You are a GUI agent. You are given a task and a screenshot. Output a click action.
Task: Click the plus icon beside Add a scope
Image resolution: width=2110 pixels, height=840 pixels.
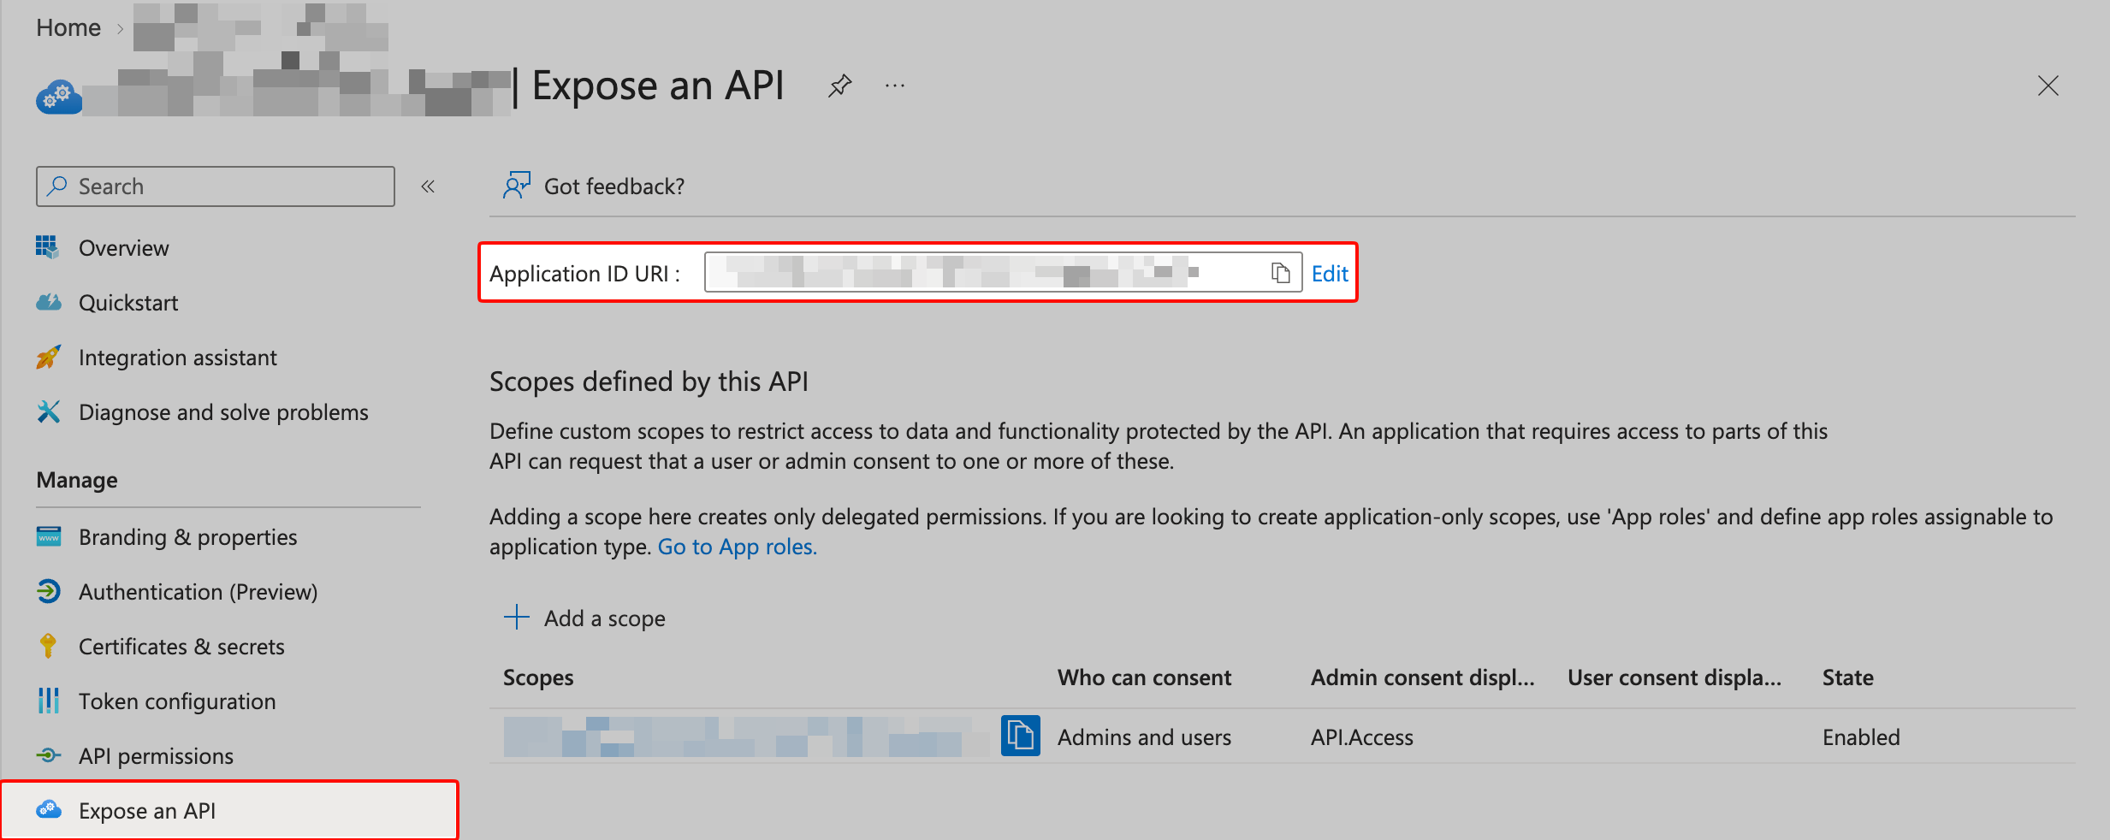[517, 617]
